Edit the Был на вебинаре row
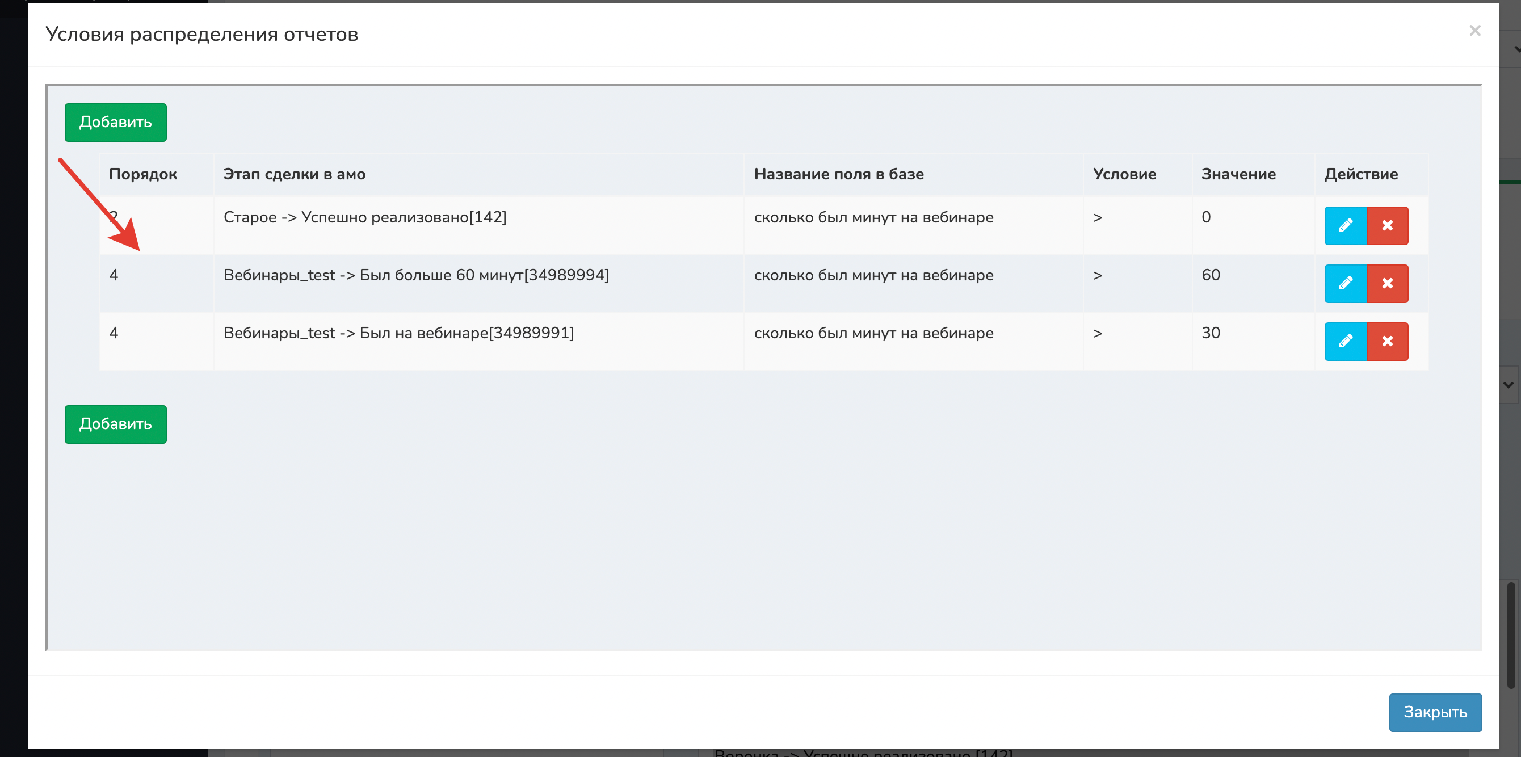Image resolution: width=1521 pixels, height=757 pixels. click(x=1345, y=341)
